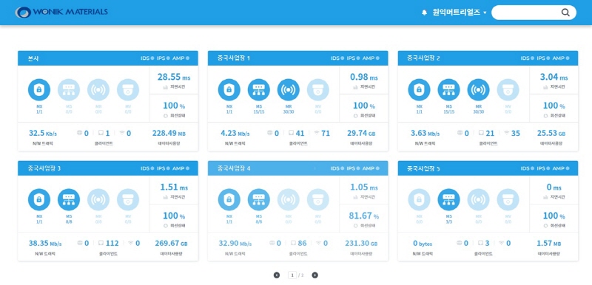This screenshot has height=285, width=592.
Task: Click the wireless client count 71
Action: 326,134
